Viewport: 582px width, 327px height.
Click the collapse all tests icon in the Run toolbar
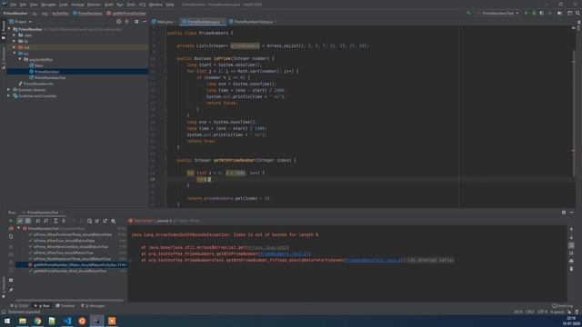[x=64, y=221]
